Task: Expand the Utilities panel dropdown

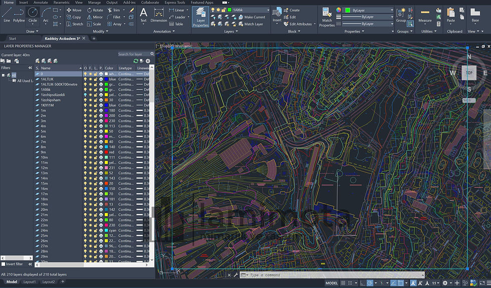Action: [x=429, y=31]
